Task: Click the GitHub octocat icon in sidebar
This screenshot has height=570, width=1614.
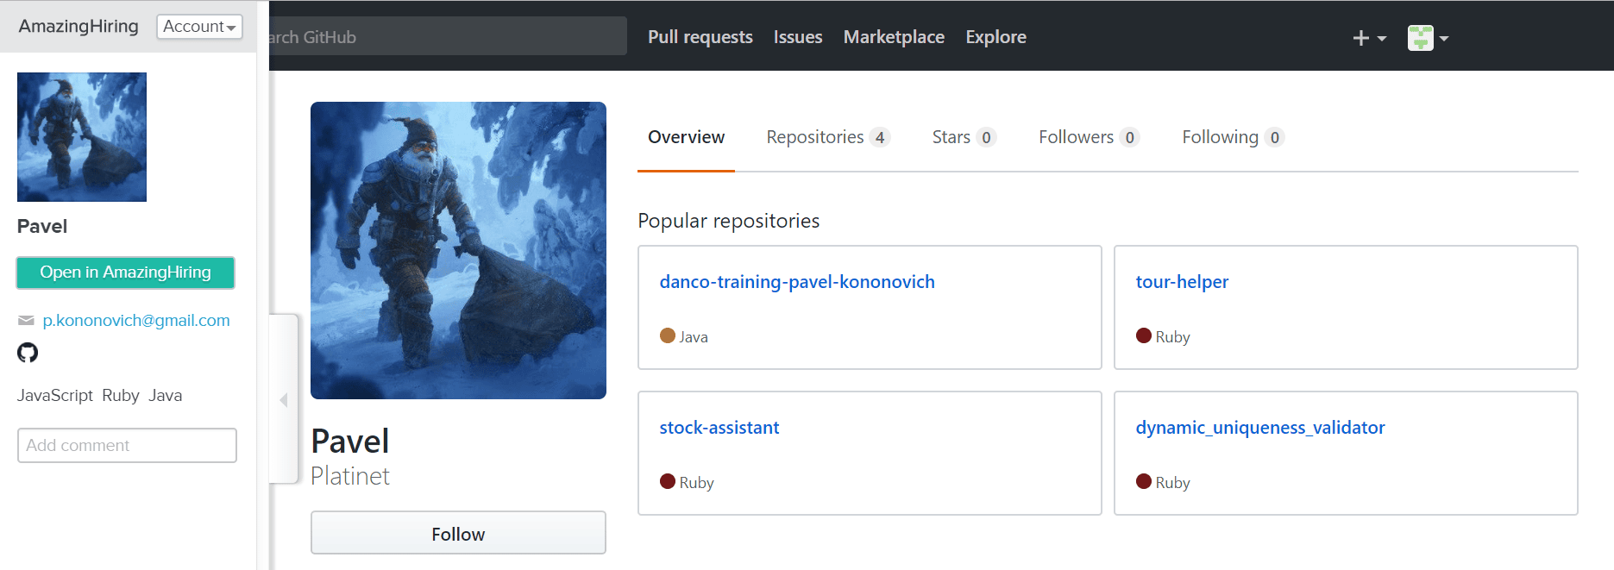Action: click(28, 353)
